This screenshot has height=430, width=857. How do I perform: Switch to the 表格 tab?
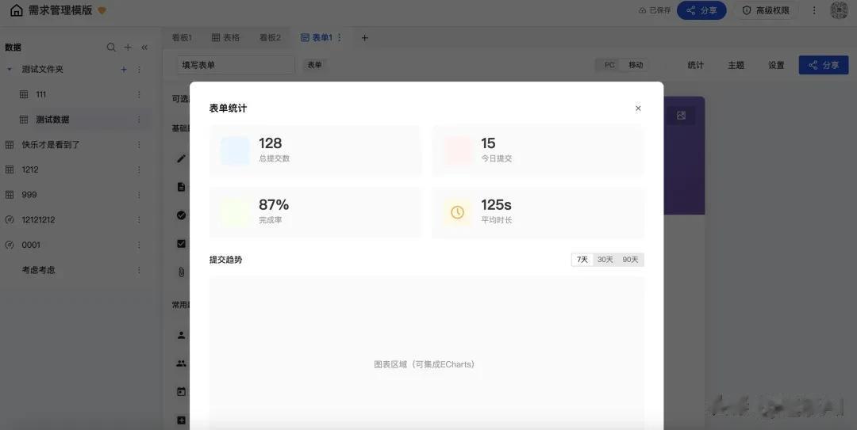pos(225,38)
